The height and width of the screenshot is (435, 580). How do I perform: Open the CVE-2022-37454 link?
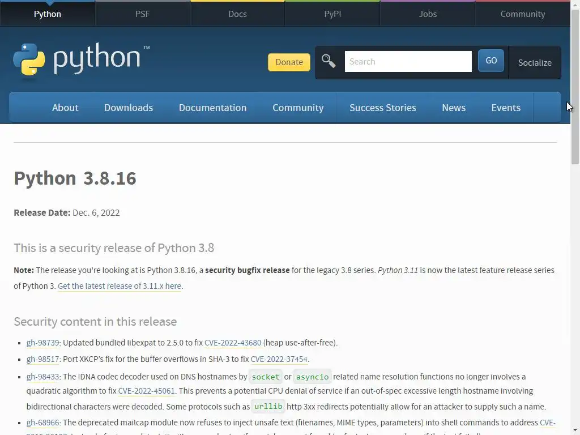point(279,359)
